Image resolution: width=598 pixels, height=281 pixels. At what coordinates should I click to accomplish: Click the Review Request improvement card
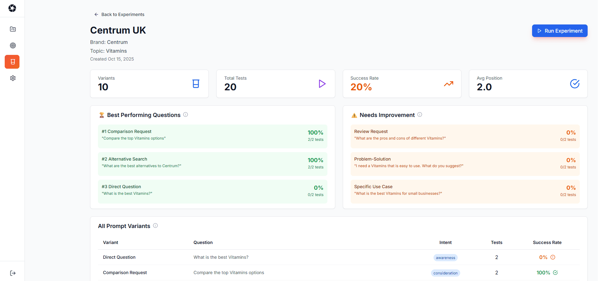point(465,136)
